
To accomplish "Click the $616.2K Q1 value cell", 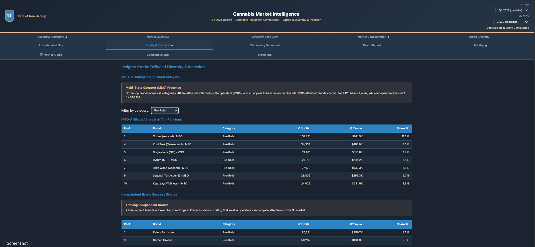I will point(357,160).
